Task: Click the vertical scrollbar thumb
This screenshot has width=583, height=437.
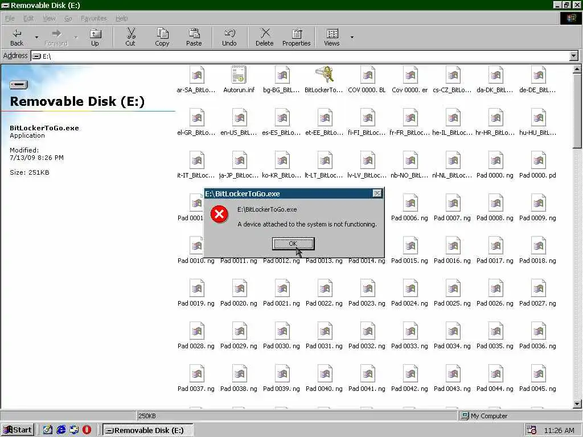Action: click(x=577, y=111)
